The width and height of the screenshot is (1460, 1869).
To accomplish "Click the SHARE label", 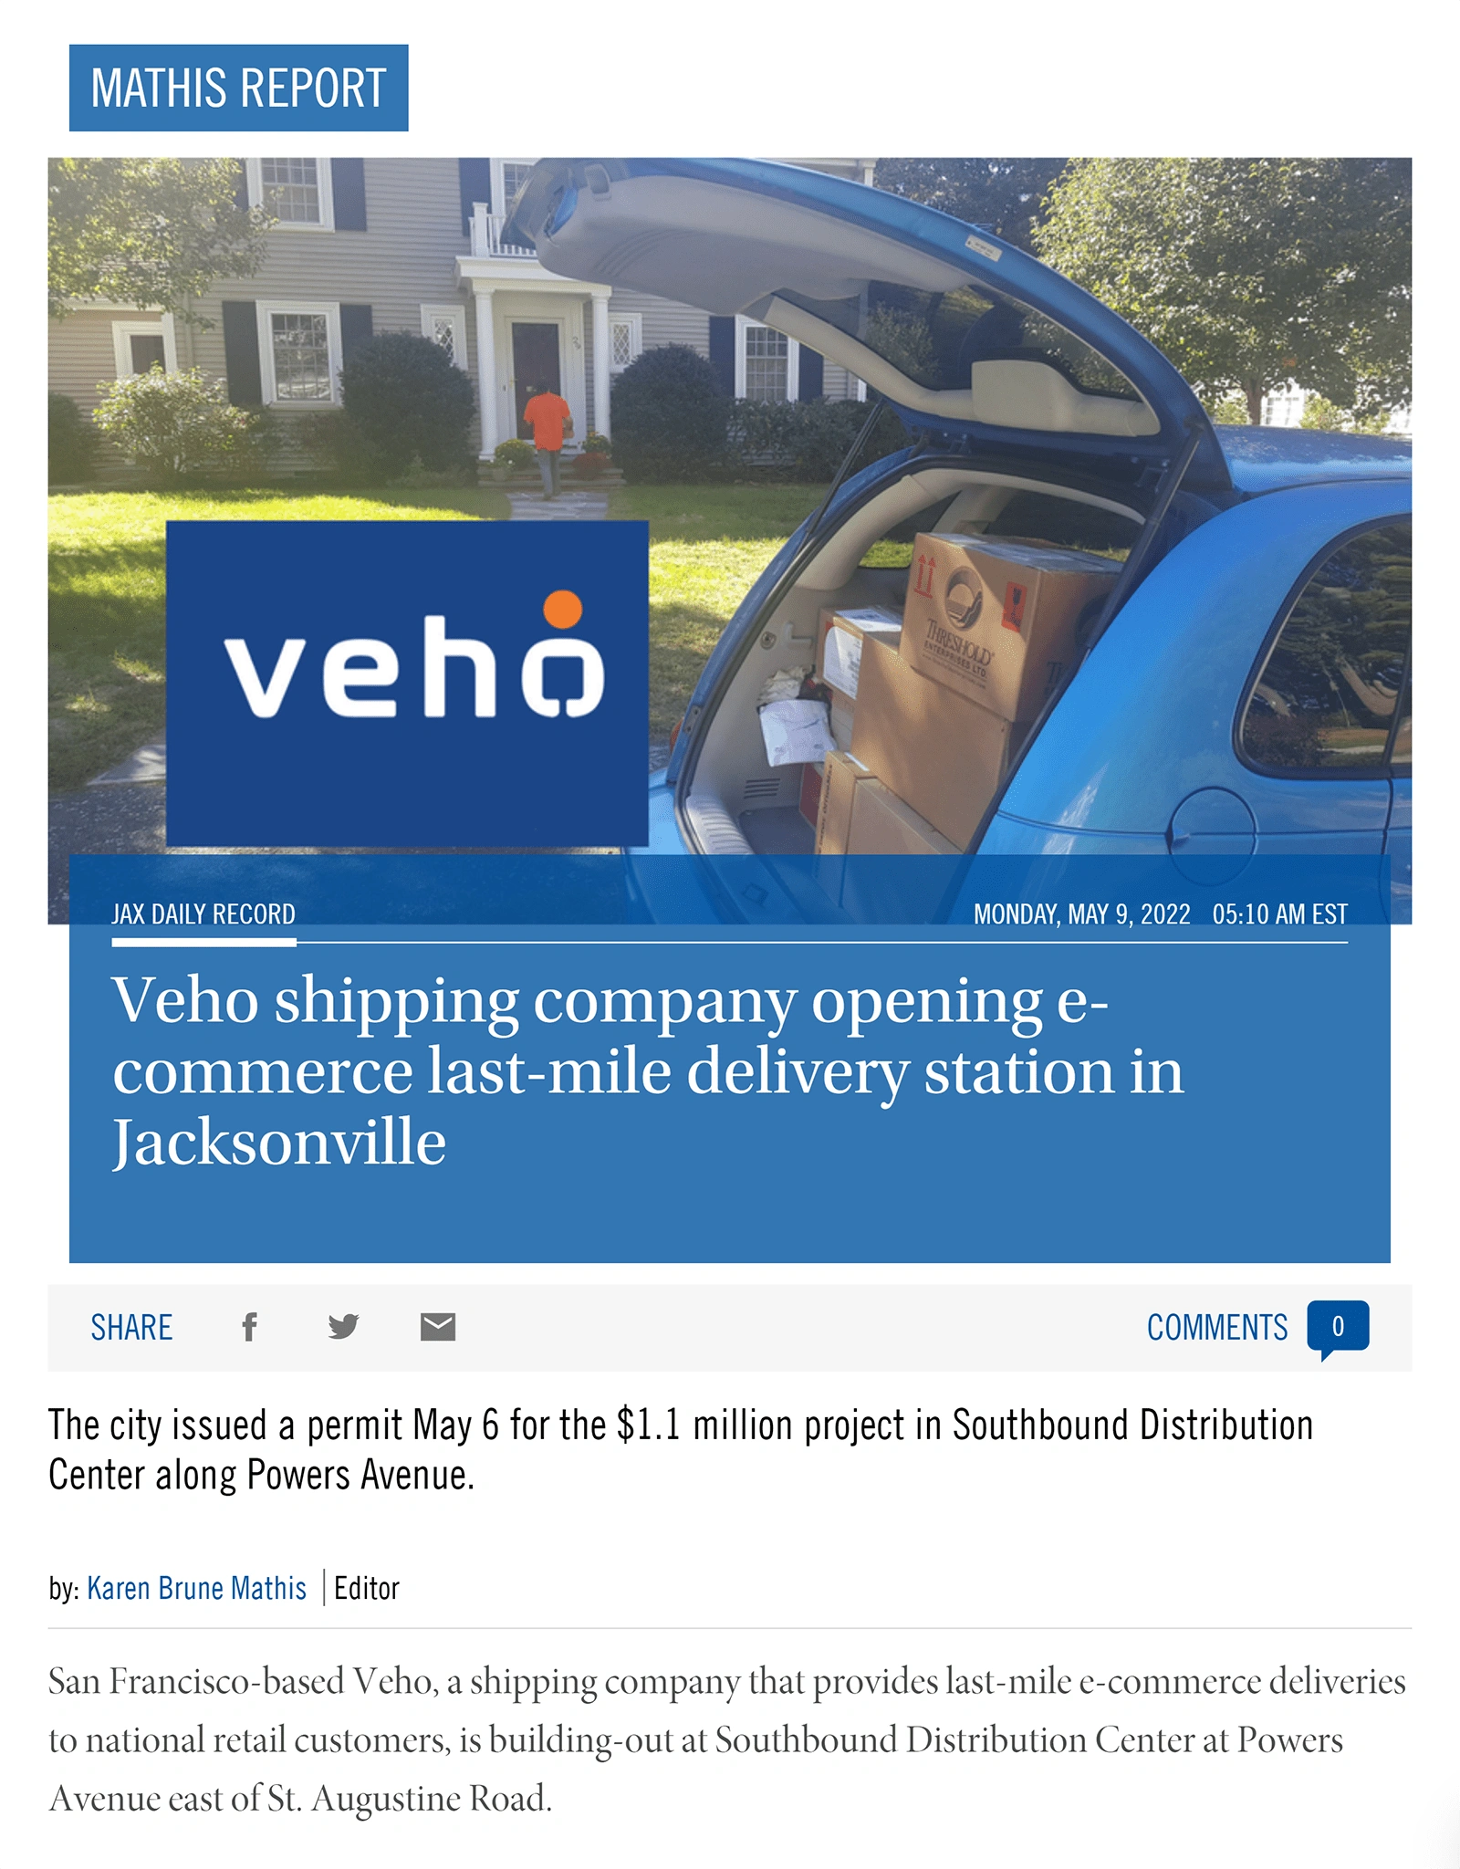I will [133, 1327].
